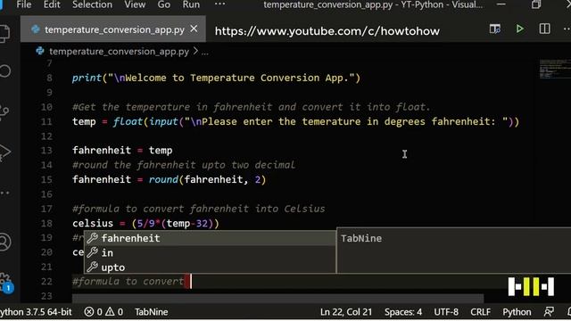This screenshot has width=571, height=321.
Task: Select the Python 3.7.5 64-bit interpreter
Action: coord(36,312)
